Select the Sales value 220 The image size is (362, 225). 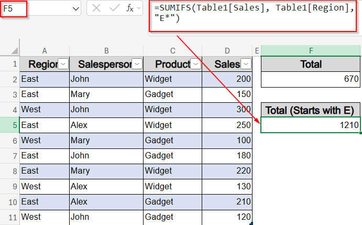click(227, 171)
